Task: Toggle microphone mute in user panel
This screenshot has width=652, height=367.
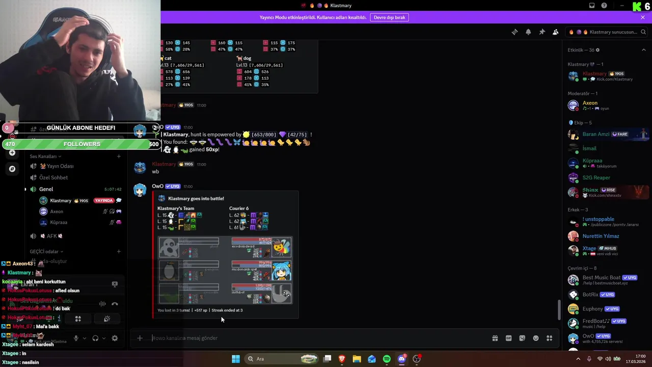Action: (x=76, y=338)
